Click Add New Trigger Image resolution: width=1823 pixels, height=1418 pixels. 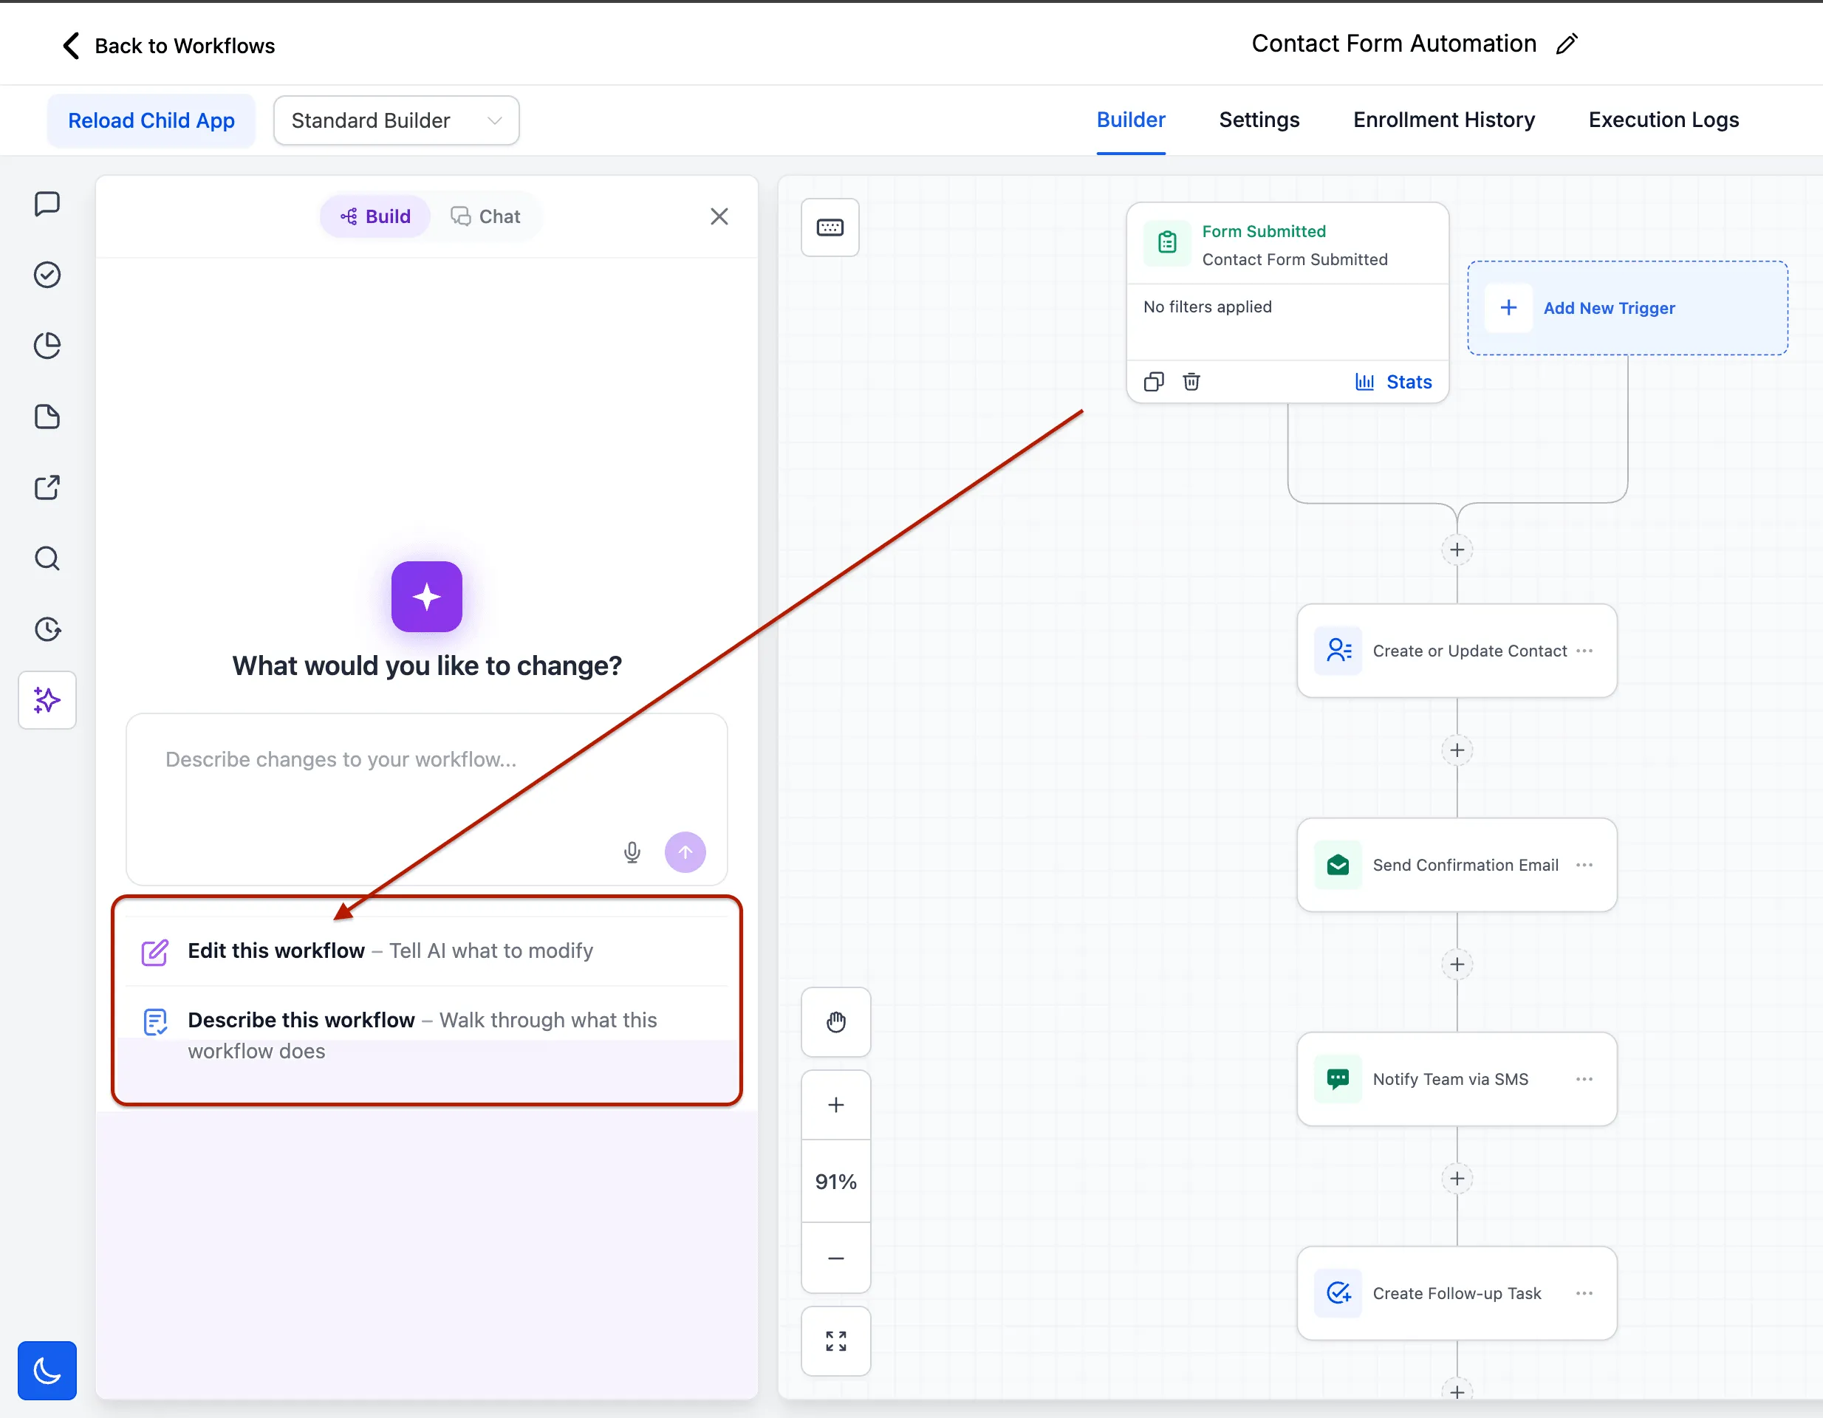click(x=1627, y=308)
